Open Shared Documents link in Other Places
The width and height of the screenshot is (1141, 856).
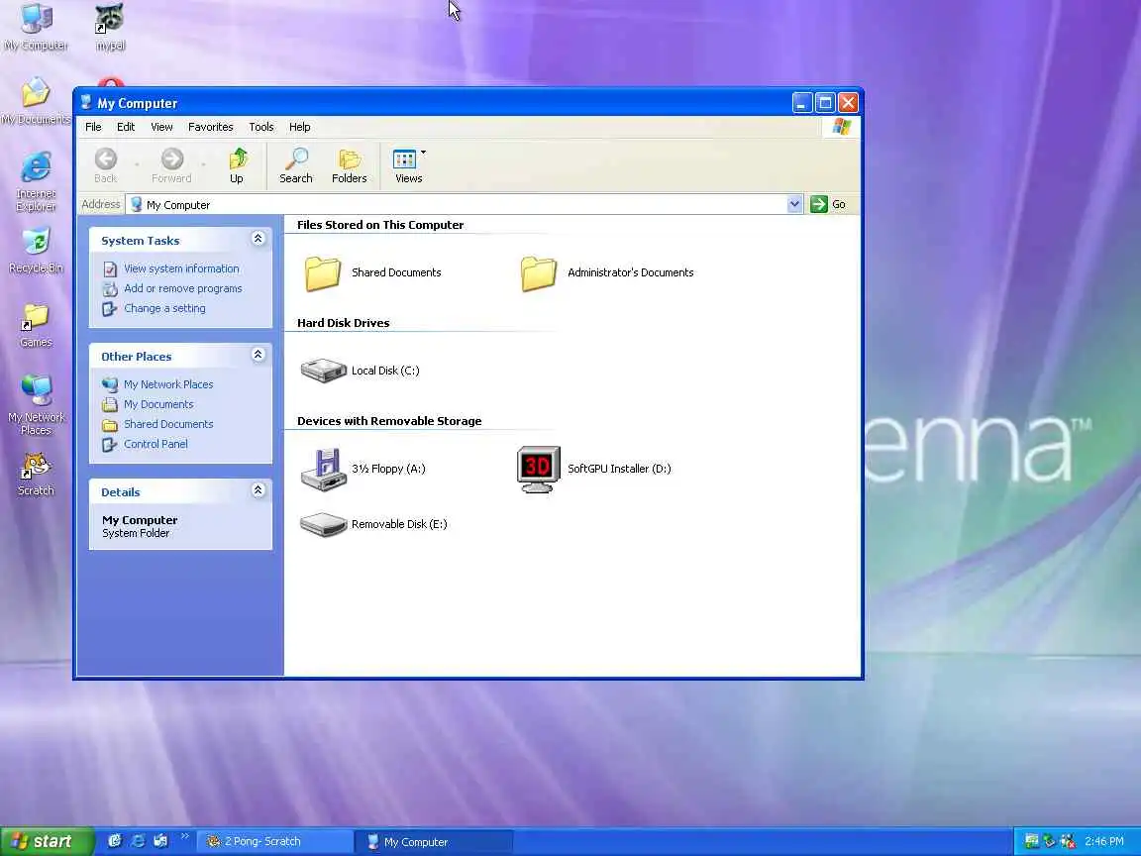tap(168, 424)
